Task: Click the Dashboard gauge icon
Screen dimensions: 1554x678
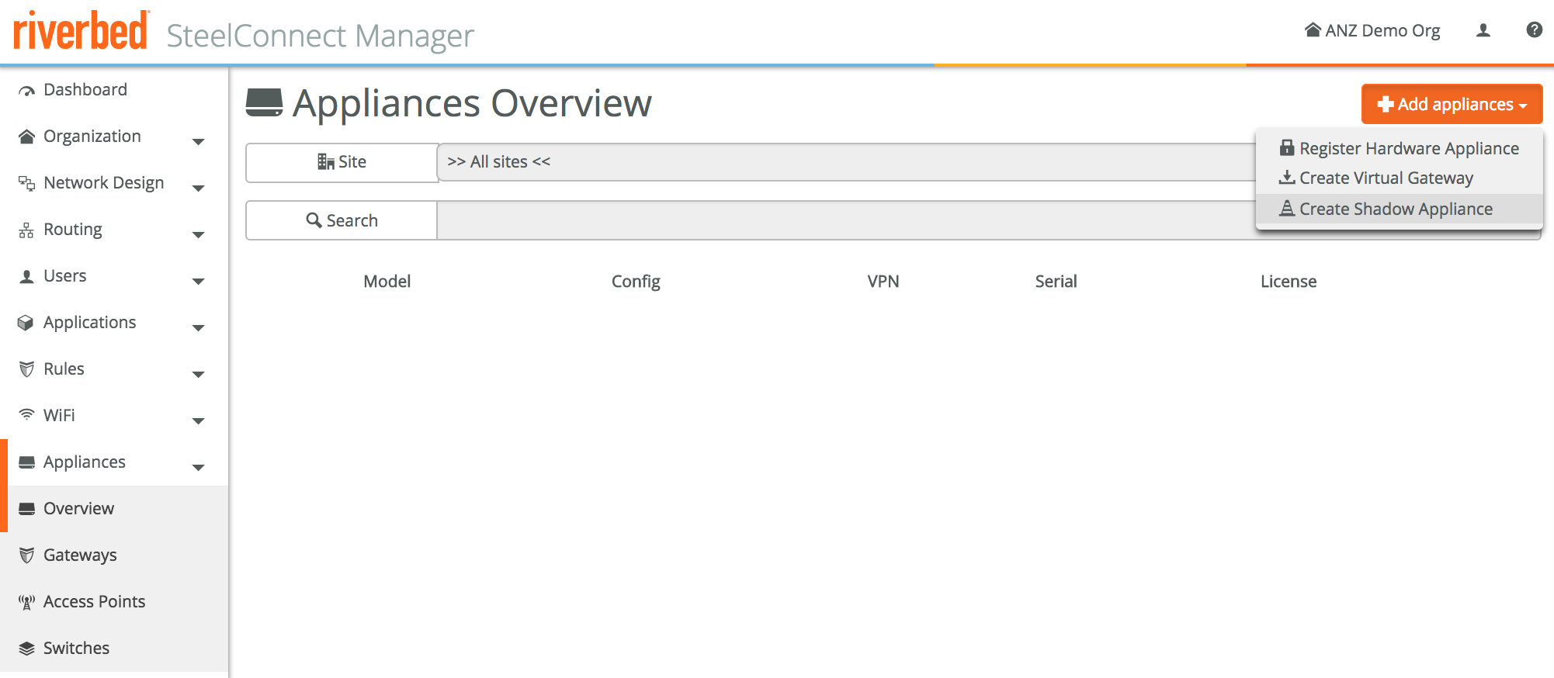Action: tap(27, 91)
